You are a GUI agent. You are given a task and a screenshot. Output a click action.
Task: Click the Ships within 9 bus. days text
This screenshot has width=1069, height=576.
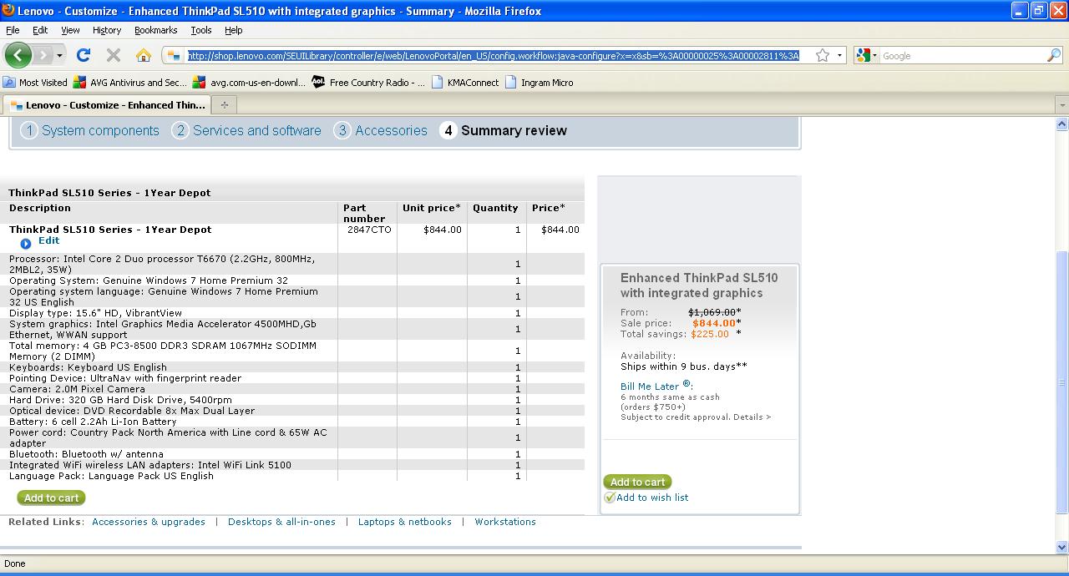[x=684, y=366]
